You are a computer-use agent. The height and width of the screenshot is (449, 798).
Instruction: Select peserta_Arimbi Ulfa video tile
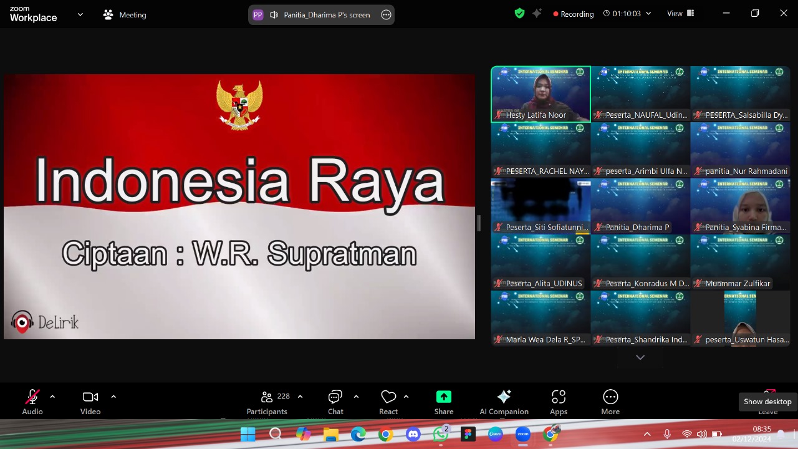click(x=640, y=150)
